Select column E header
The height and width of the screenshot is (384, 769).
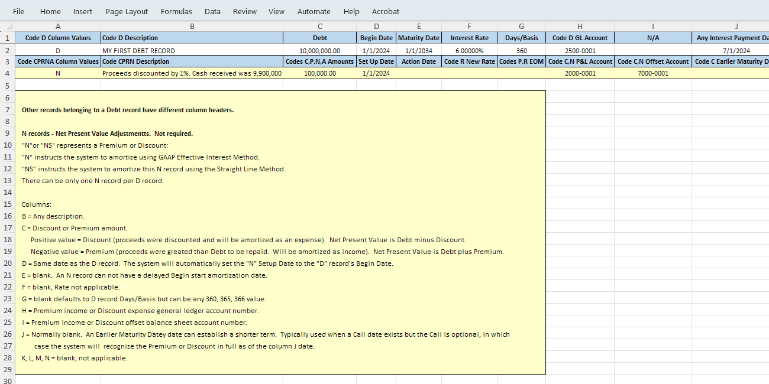click(419, 26)
